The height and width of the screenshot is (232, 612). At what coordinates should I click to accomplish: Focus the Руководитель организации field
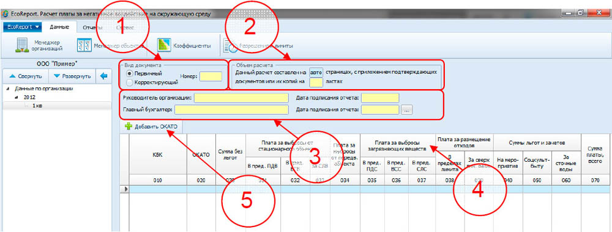241,98
